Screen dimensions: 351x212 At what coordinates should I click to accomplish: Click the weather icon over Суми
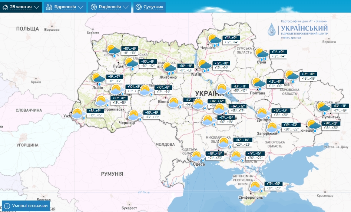click(262, 54)
